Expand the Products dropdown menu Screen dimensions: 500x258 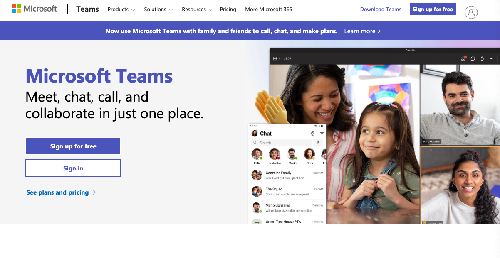click(121, 10)
